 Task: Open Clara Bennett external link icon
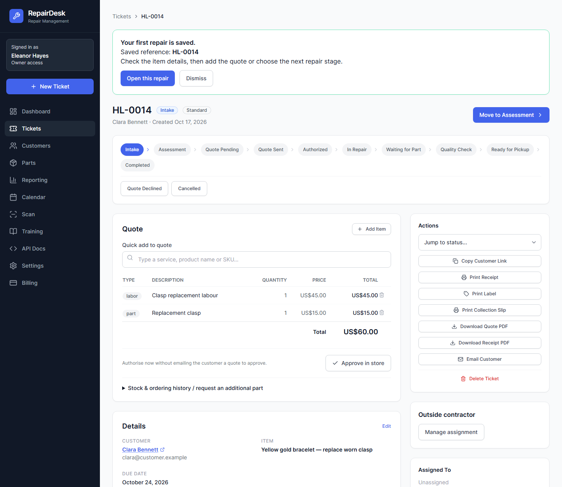tap(162, 450)
